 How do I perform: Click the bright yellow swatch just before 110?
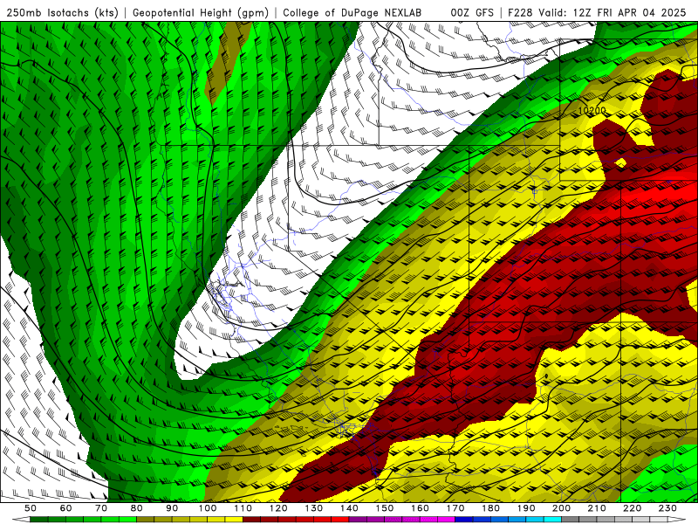point(234,520)
